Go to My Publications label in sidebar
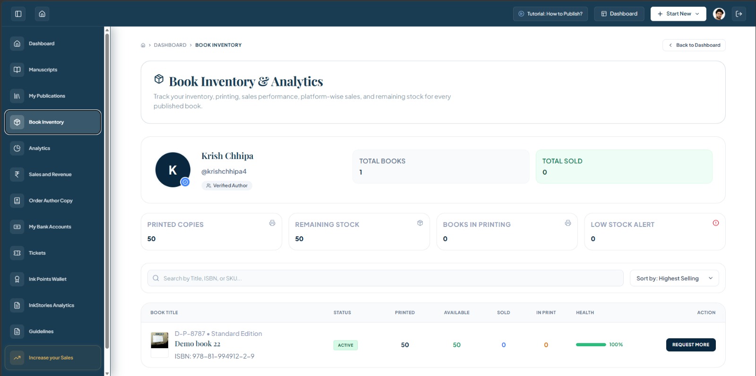This screenshot has height=376, width=756. pos(47,96)
